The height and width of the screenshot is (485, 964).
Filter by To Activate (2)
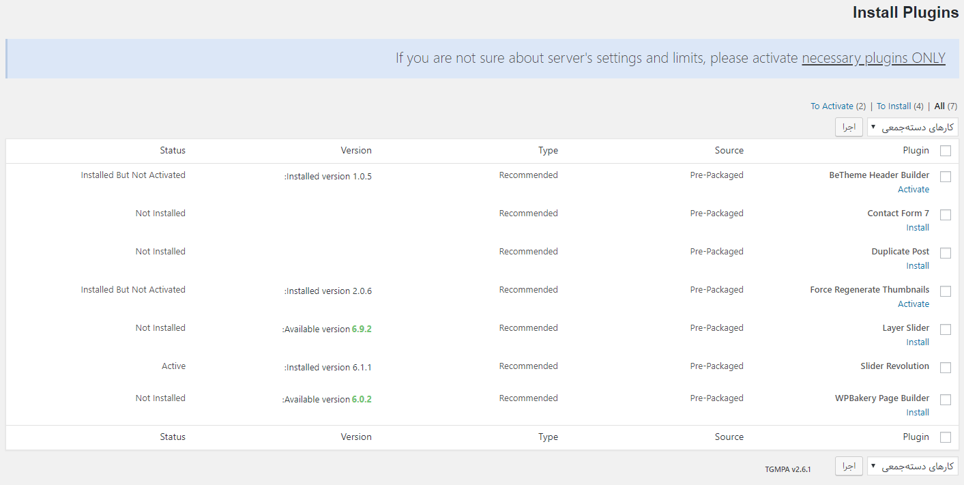(x=838, y=106)
